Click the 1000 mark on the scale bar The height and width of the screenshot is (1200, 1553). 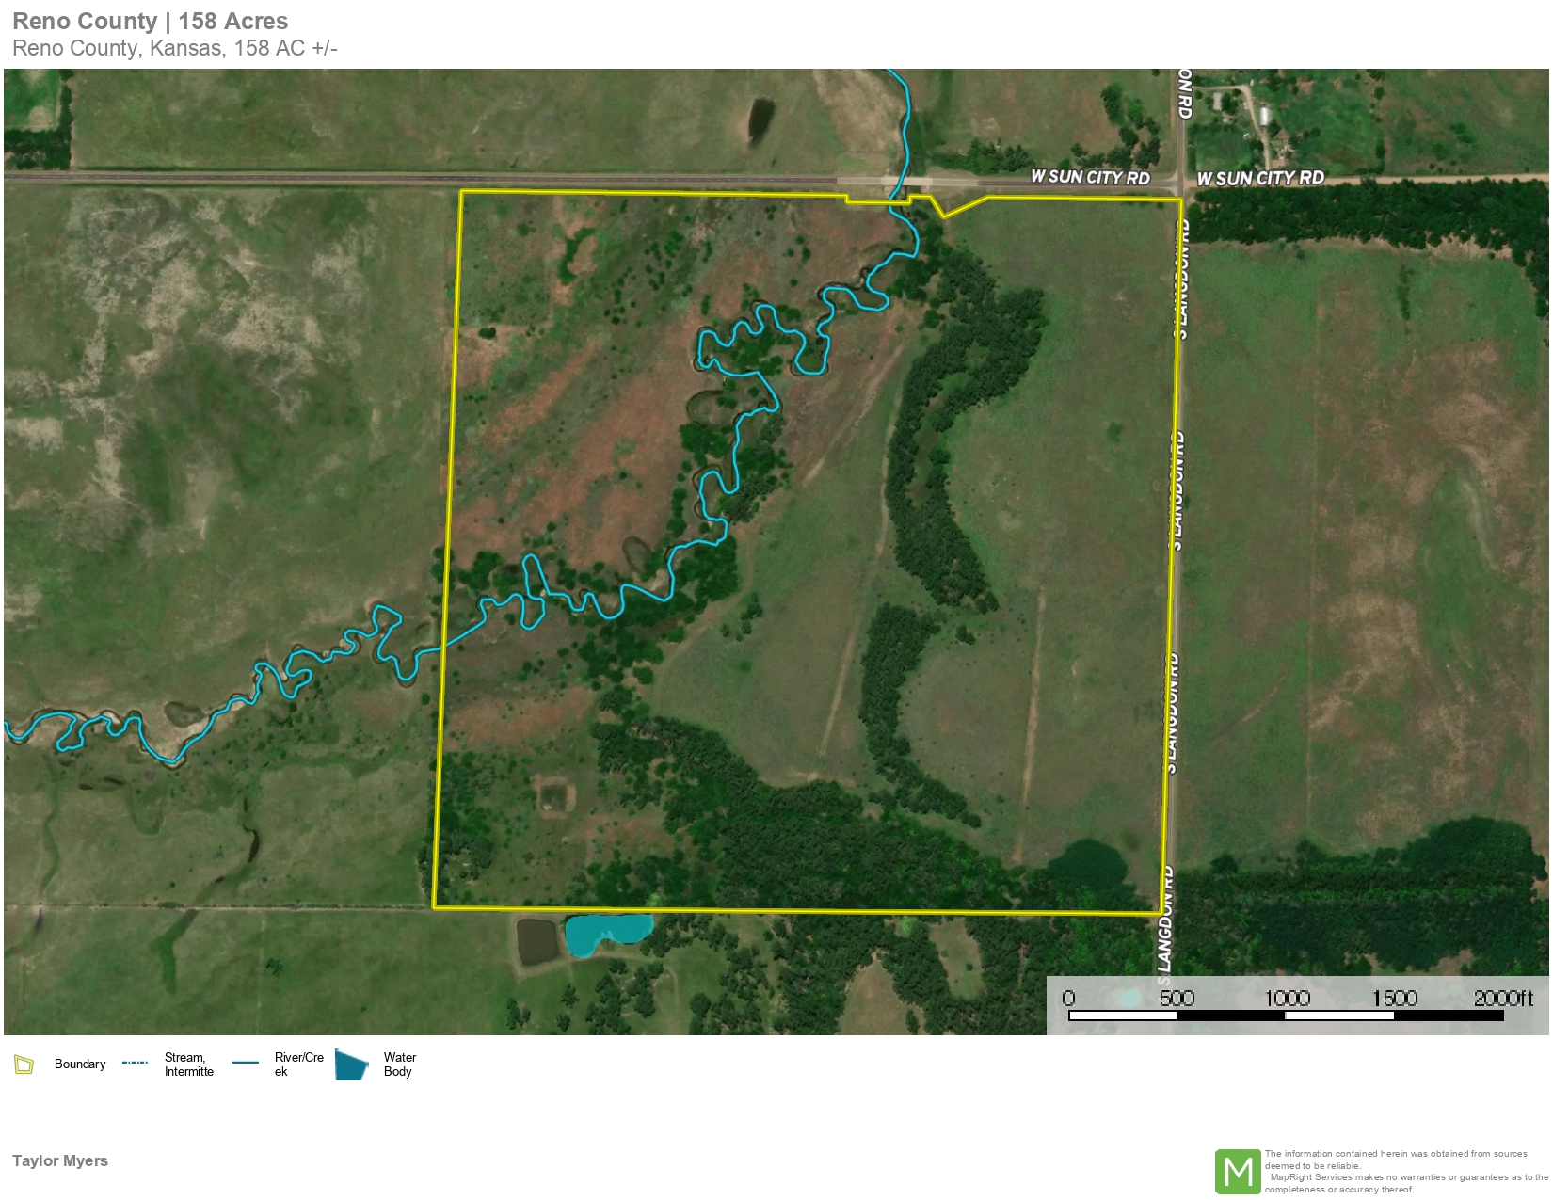1286,999
